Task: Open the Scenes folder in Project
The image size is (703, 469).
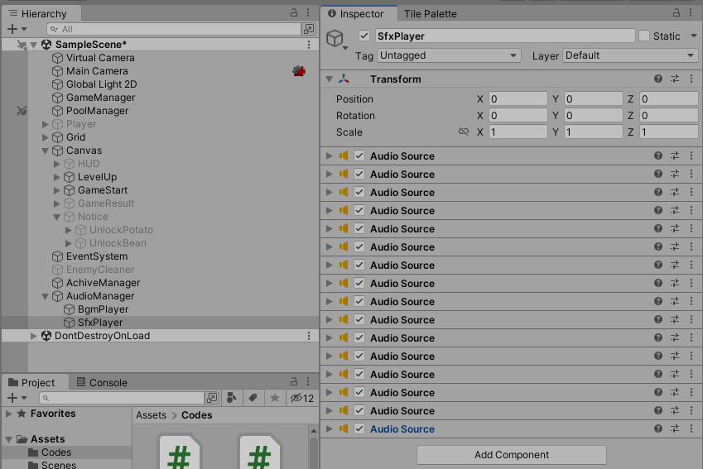Action: point(58,465)
